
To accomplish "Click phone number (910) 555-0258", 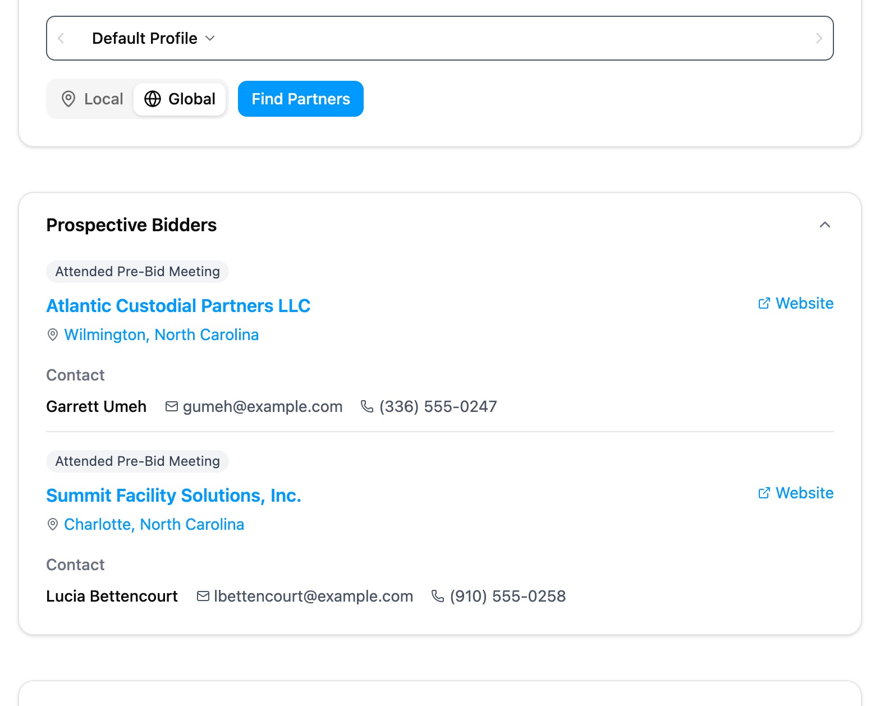I will tap(508, 596).
